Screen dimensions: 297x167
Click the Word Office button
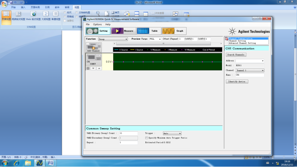point(4,4)
